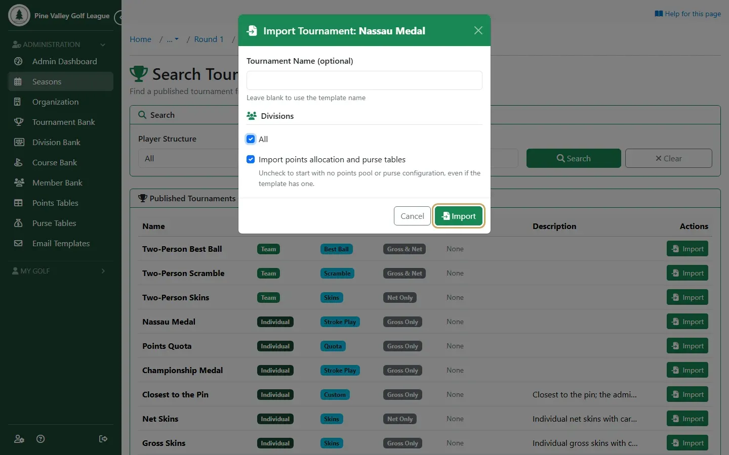
Task: Click the Division Bank icon in sidebar
Action: click(x=19, y=142)
